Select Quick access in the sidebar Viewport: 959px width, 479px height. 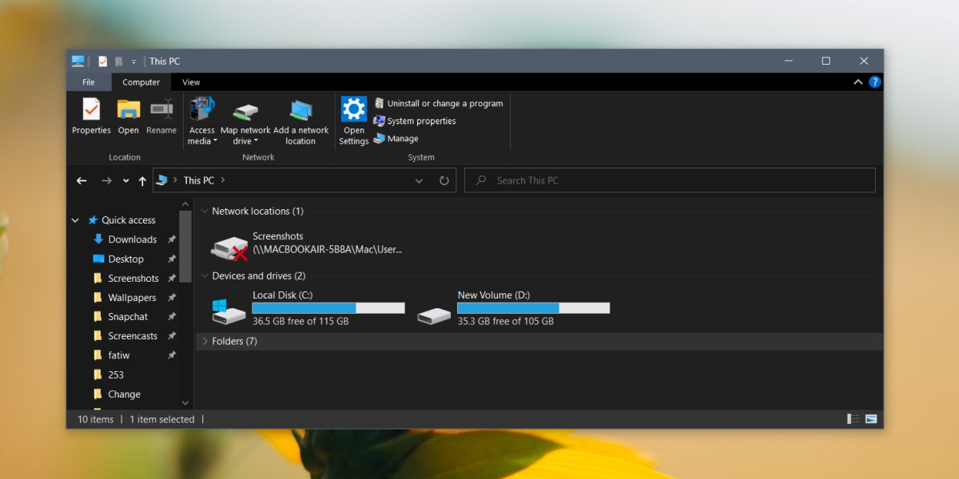(x=128, y=220)
